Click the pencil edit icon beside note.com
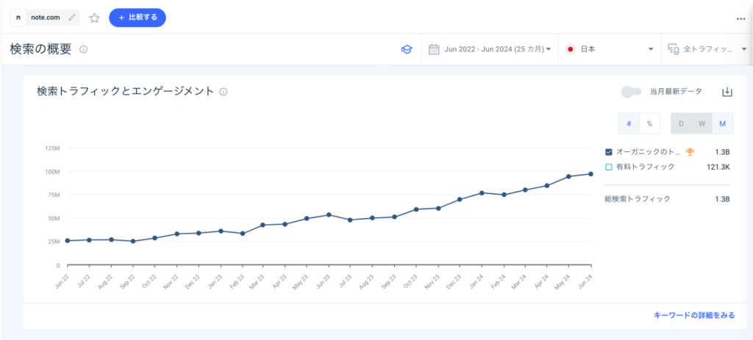This screenshot has width=753, height=340. (x=71, y=18)
